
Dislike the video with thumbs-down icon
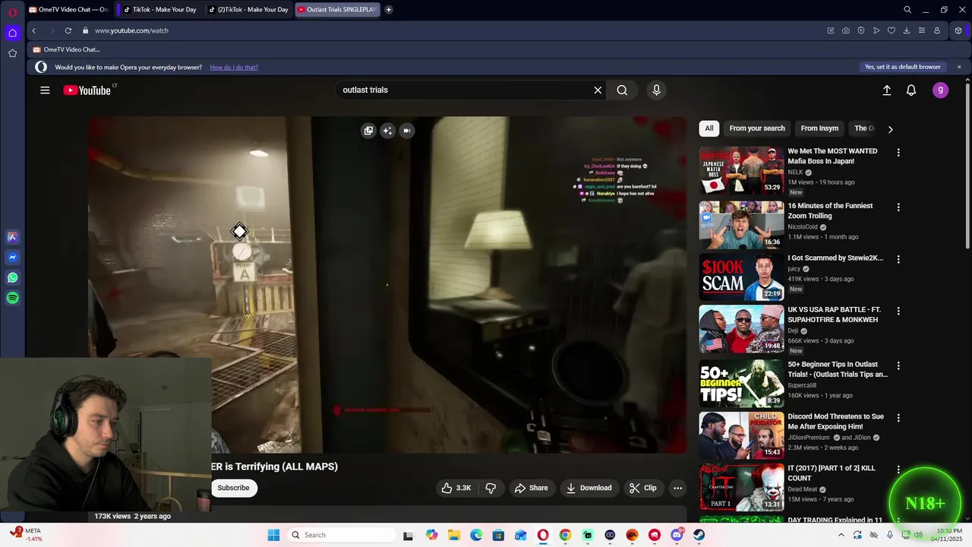[491, 488]
